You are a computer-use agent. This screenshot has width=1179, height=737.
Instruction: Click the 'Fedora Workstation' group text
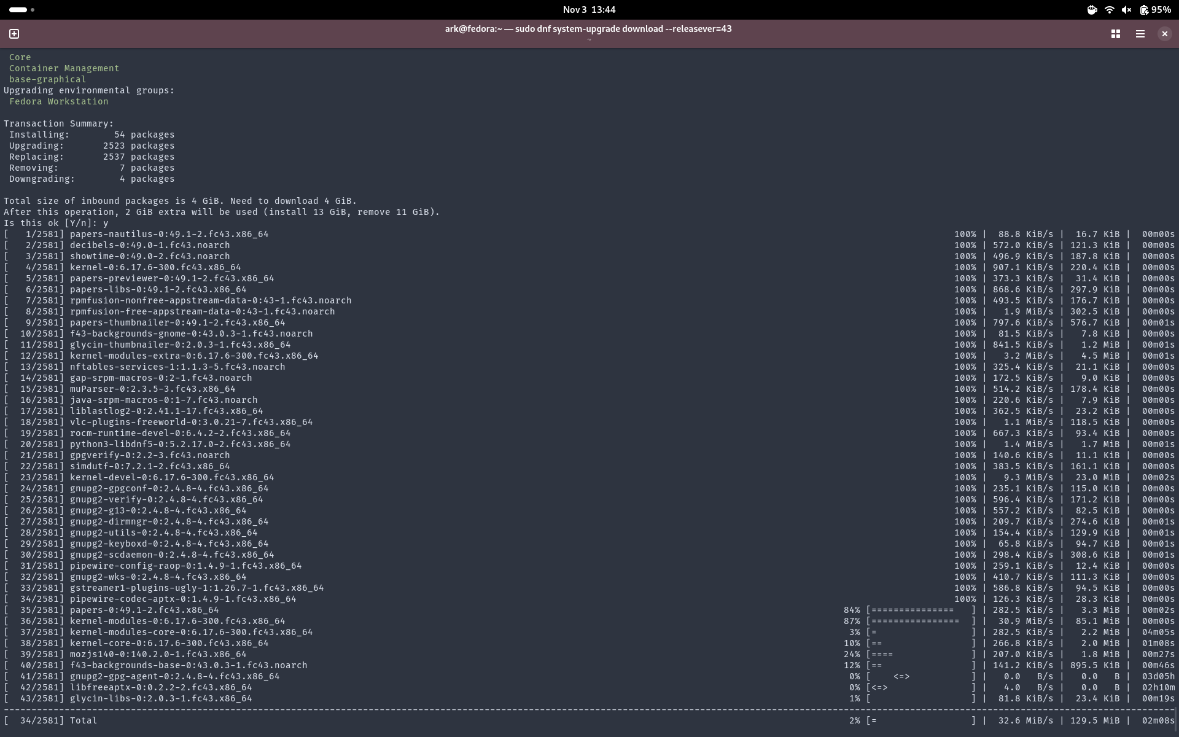click(58, 101)
